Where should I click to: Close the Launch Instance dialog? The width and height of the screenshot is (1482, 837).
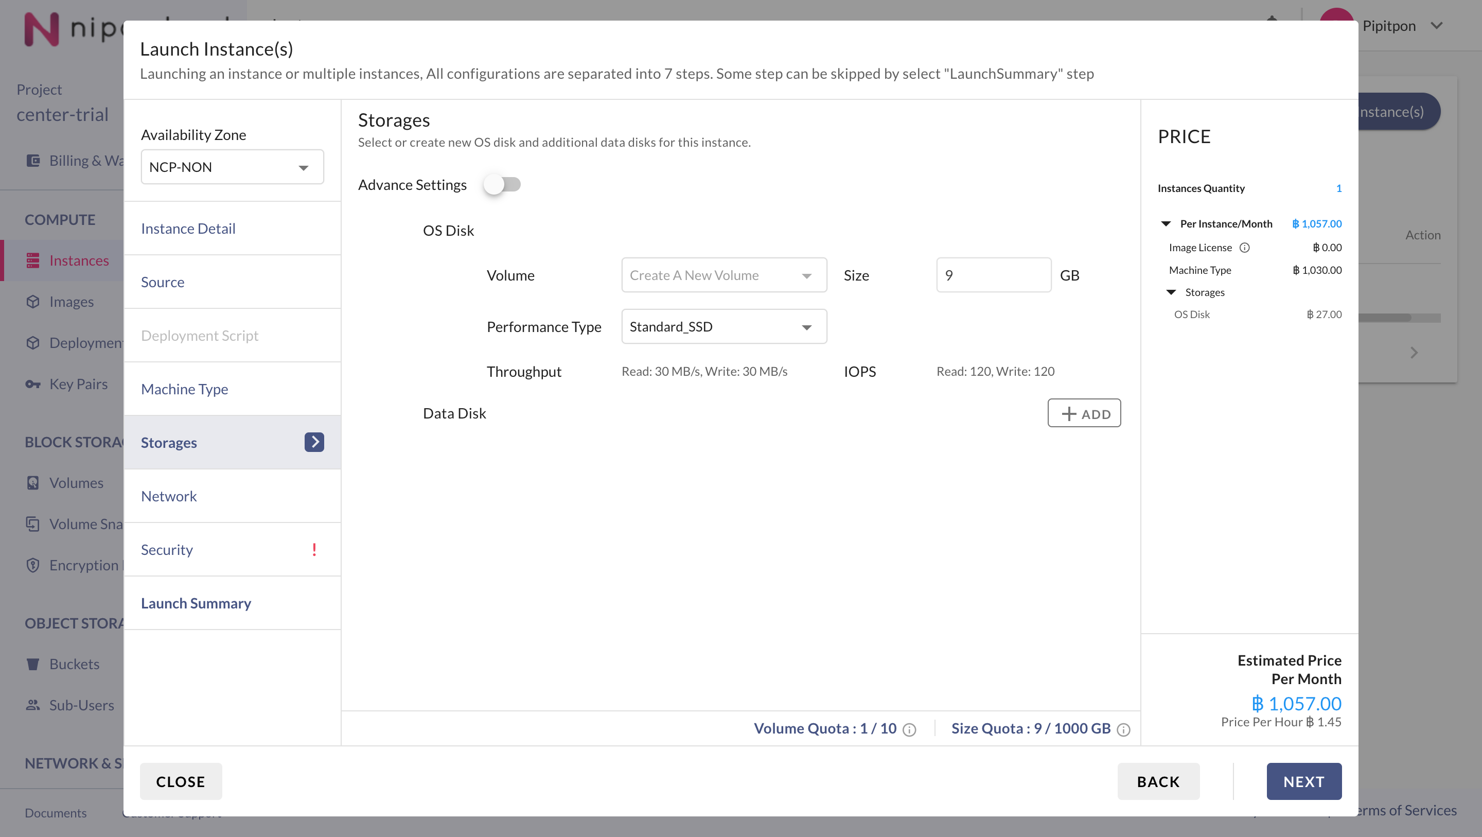coord(181,782)
